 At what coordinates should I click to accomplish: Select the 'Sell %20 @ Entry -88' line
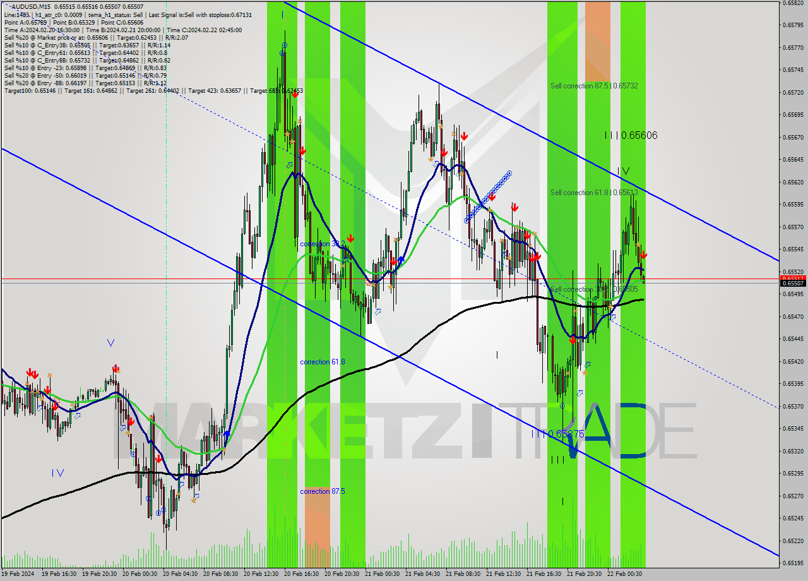[x=85, y=83]
